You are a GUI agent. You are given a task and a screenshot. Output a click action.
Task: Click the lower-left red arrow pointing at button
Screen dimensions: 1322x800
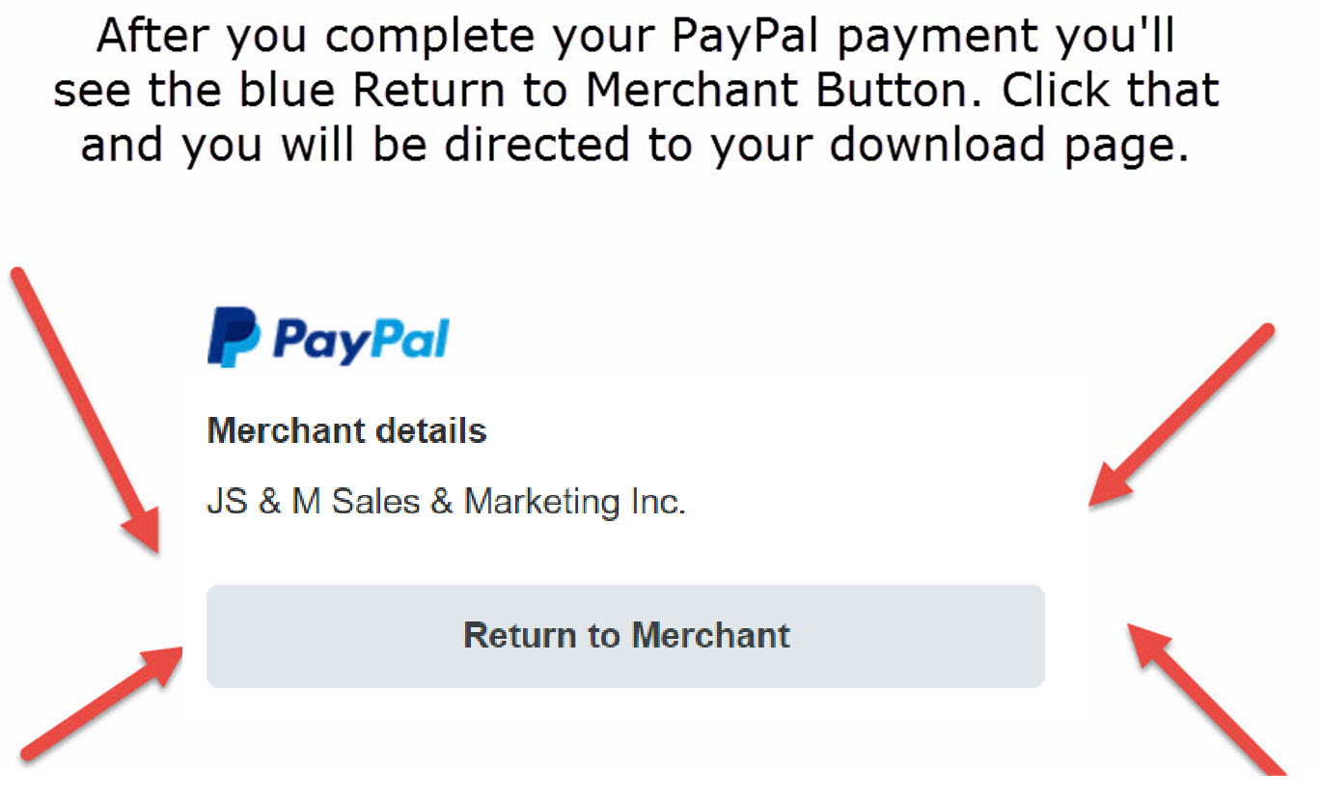point(101,701)
